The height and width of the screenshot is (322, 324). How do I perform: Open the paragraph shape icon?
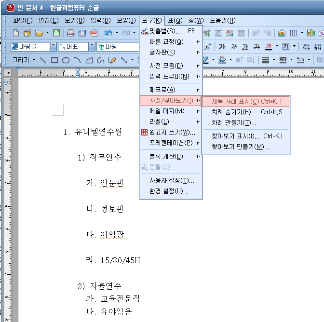[x=218, y=33]
